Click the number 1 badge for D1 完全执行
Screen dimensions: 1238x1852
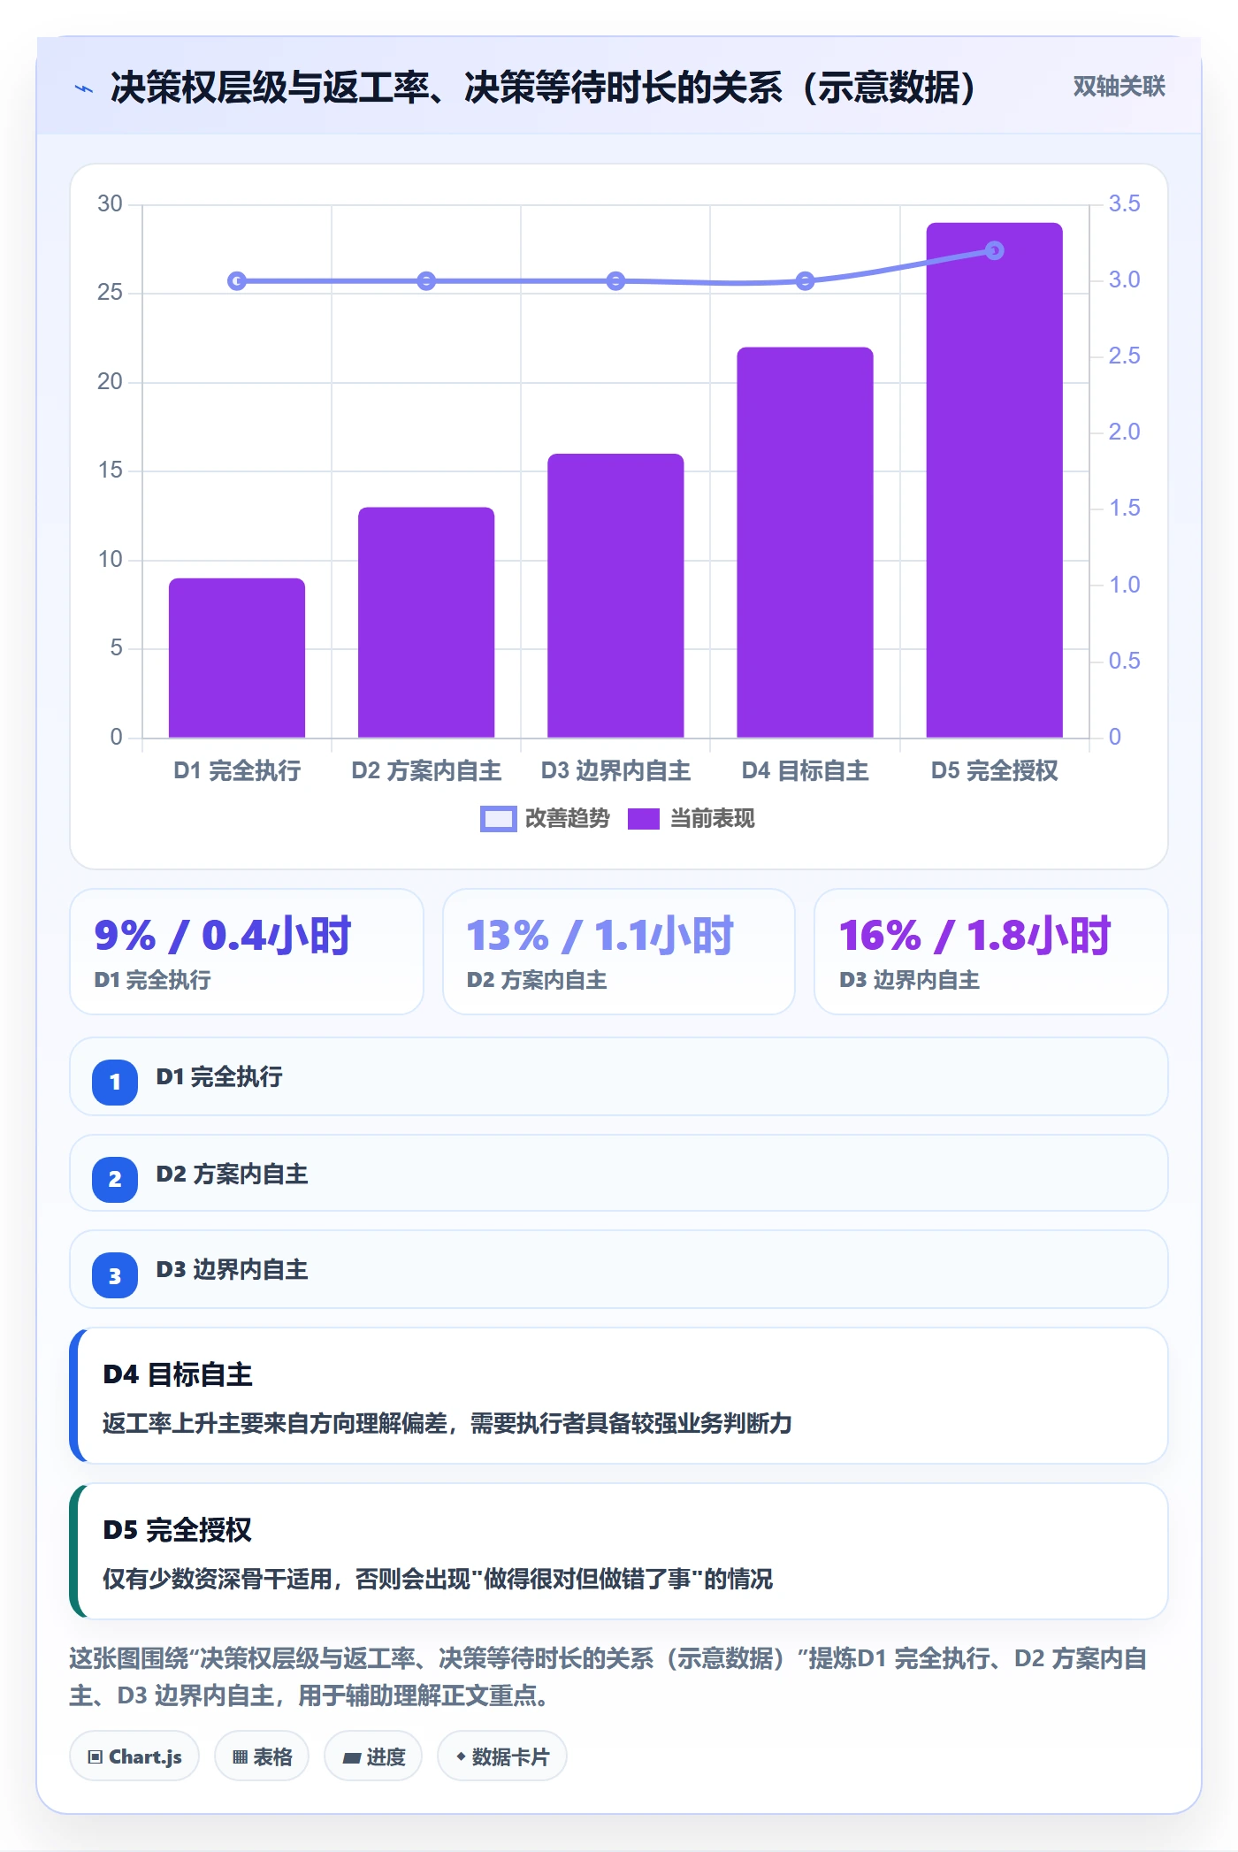point(115,1082)
